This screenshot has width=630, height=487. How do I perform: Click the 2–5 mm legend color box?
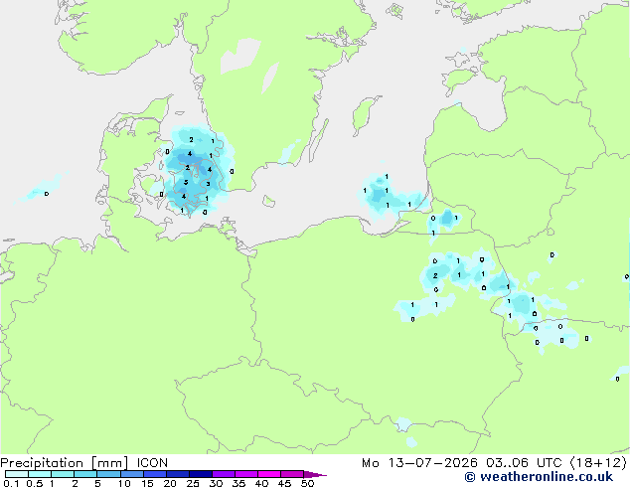pos(85,474)
